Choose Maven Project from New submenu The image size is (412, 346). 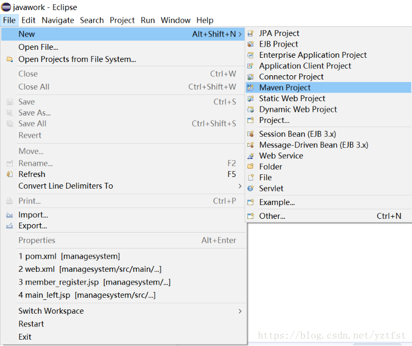coord(328,87)
